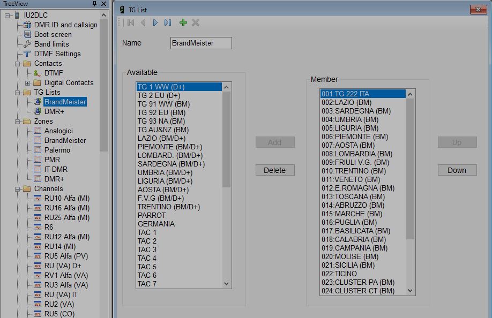The width and height of the screenshot is (492, 318).
Task: Select RU (VA) D+ channel in tree
Action: (63, 266)
